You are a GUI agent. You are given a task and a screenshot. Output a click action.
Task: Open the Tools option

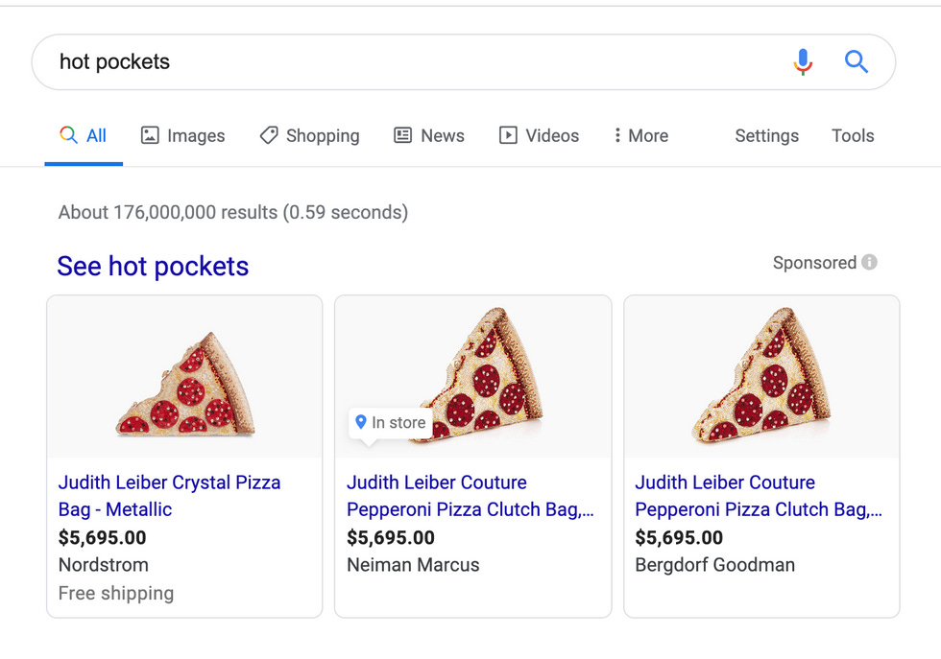(853, 135)
